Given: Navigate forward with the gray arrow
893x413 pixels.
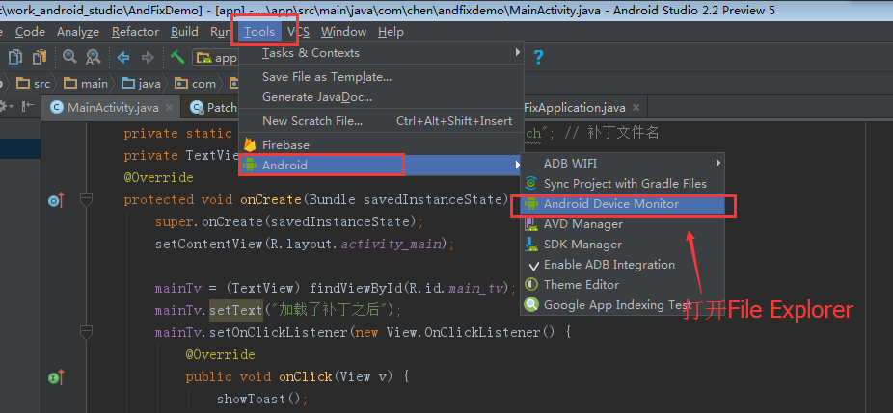Looking at the screenshot, I should point(148,57).
